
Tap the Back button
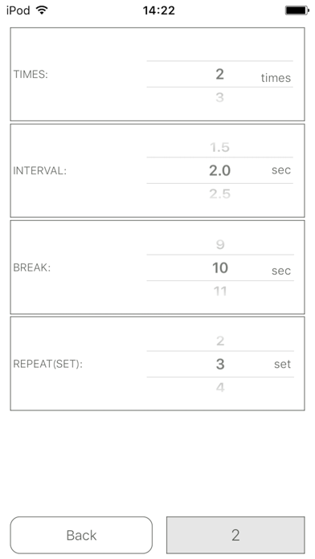coord(81,535)
